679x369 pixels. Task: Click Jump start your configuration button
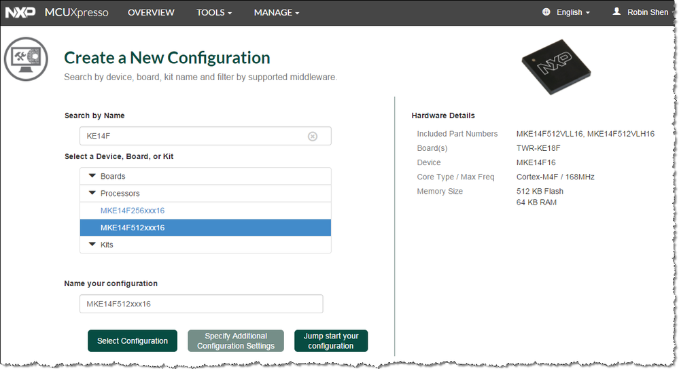click(x=331, y=341)
